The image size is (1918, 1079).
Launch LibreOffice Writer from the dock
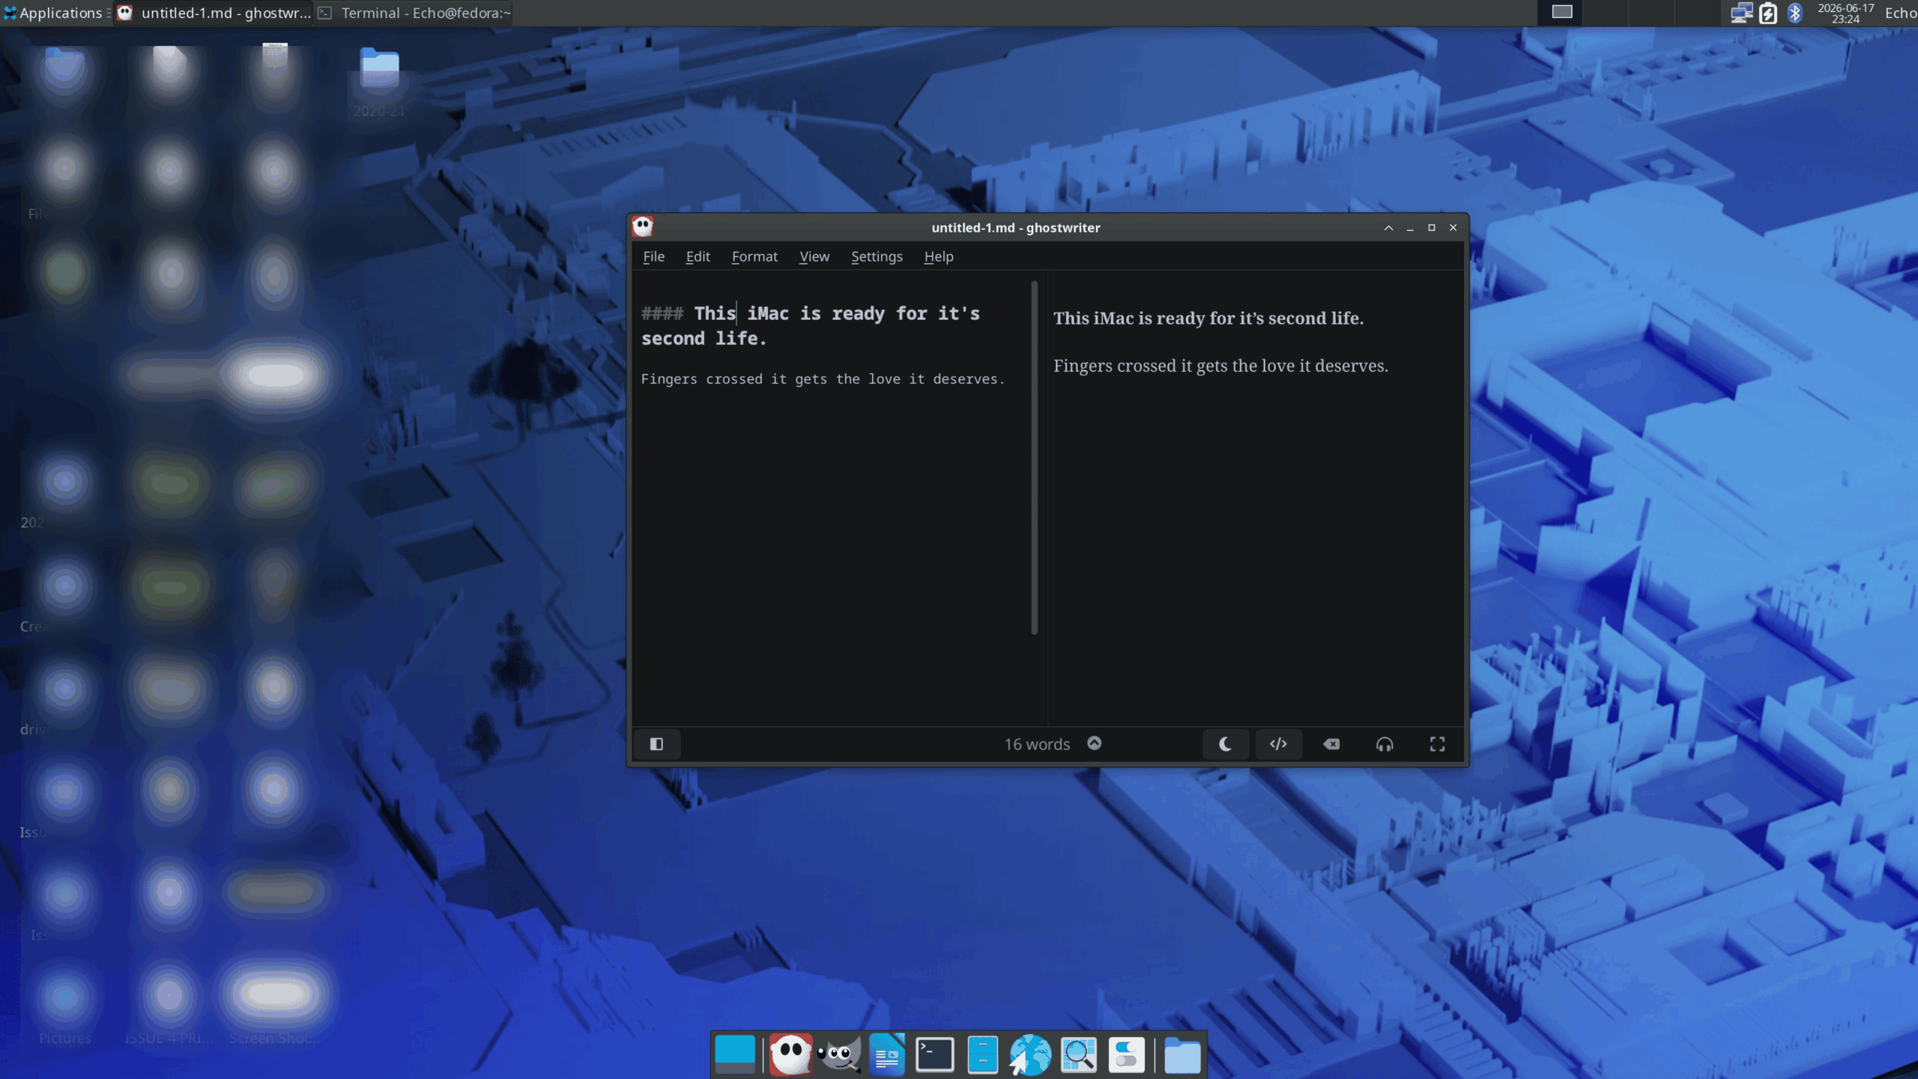click(x=887, y=1054)
